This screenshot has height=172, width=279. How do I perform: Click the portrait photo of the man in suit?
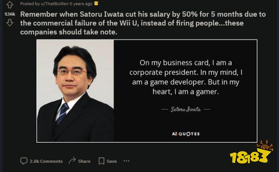75,90
